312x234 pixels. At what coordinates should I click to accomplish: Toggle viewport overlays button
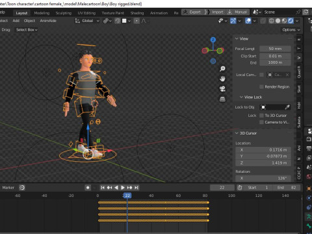[x=248, y=21]
